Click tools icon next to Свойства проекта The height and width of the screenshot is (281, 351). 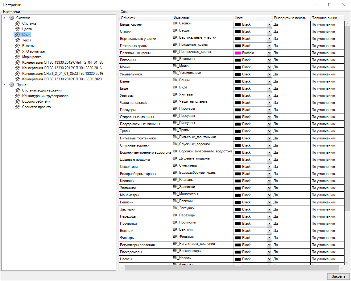[x=18, y=107]
